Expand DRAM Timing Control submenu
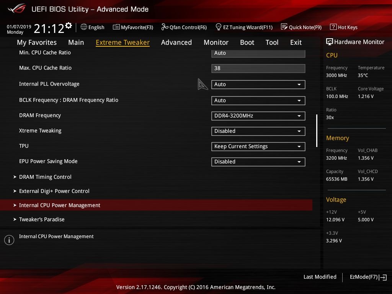Image resolution: width=392 pixels, height=294 pixels. click(45, 177)
